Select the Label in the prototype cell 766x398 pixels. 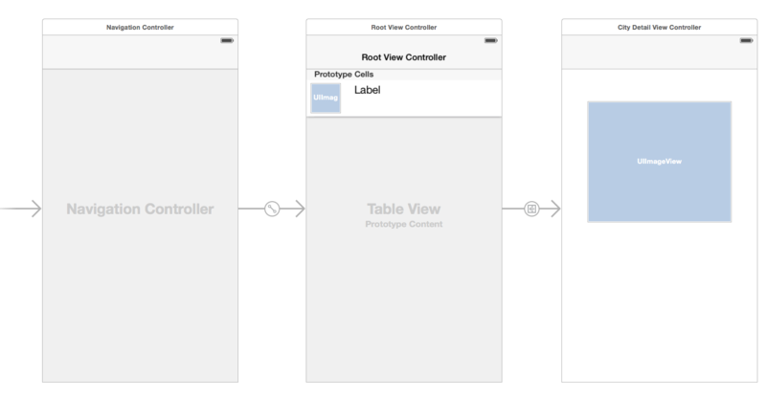click(x=368, y=90)
